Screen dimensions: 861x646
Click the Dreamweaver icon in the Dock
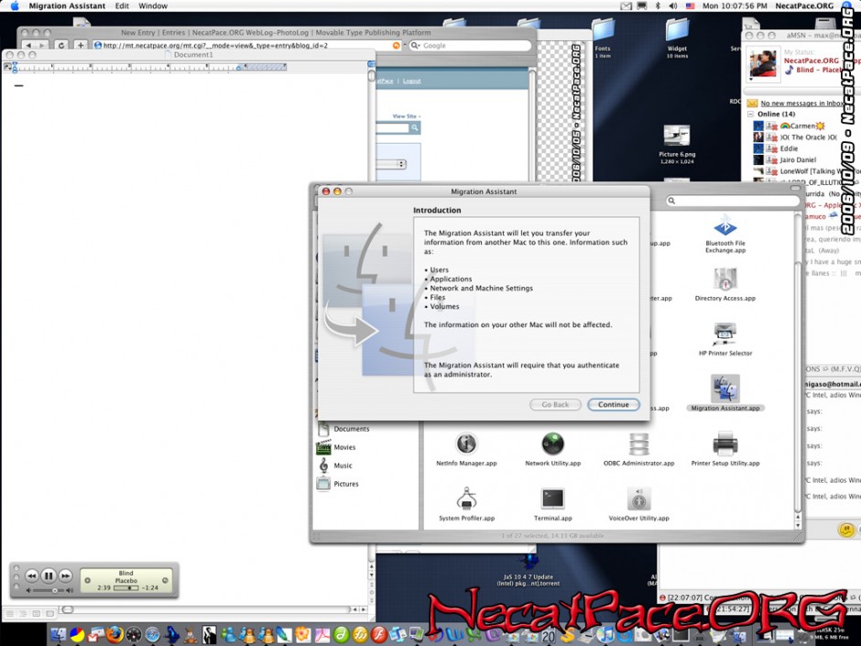tap(341, 635)
